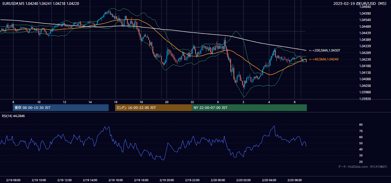The image size is (391, 183).
Task: Click price axis value 1.04540
Action: tap(365, 20)
